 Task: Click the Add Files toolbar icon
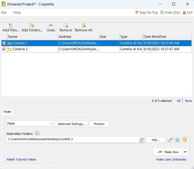coord(10,25)
